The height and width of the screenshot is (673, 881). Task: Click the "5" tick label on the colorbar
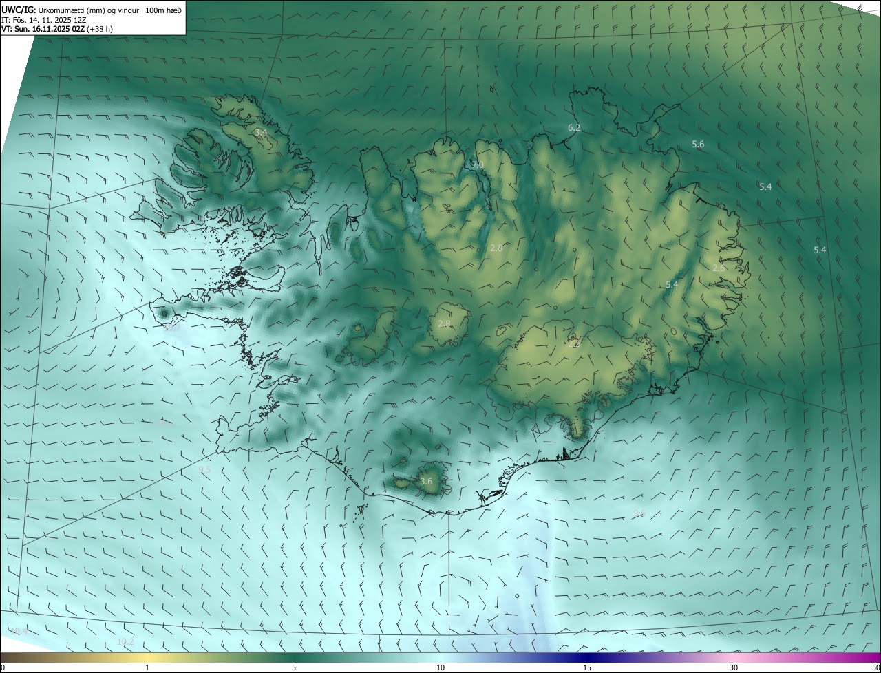coord(294,667)
